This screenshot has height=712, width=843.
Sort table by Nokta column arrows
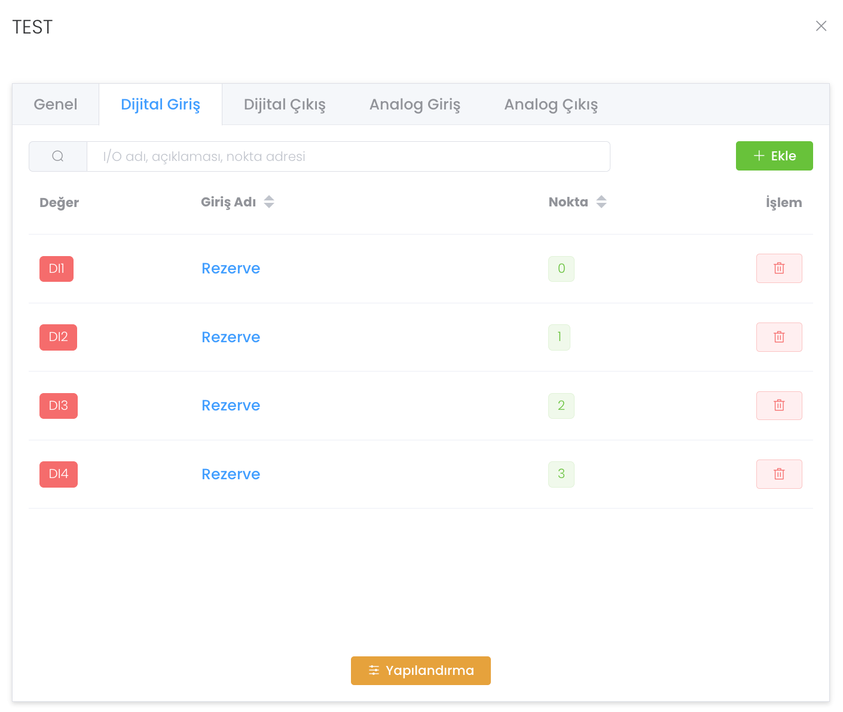(601, 202)
